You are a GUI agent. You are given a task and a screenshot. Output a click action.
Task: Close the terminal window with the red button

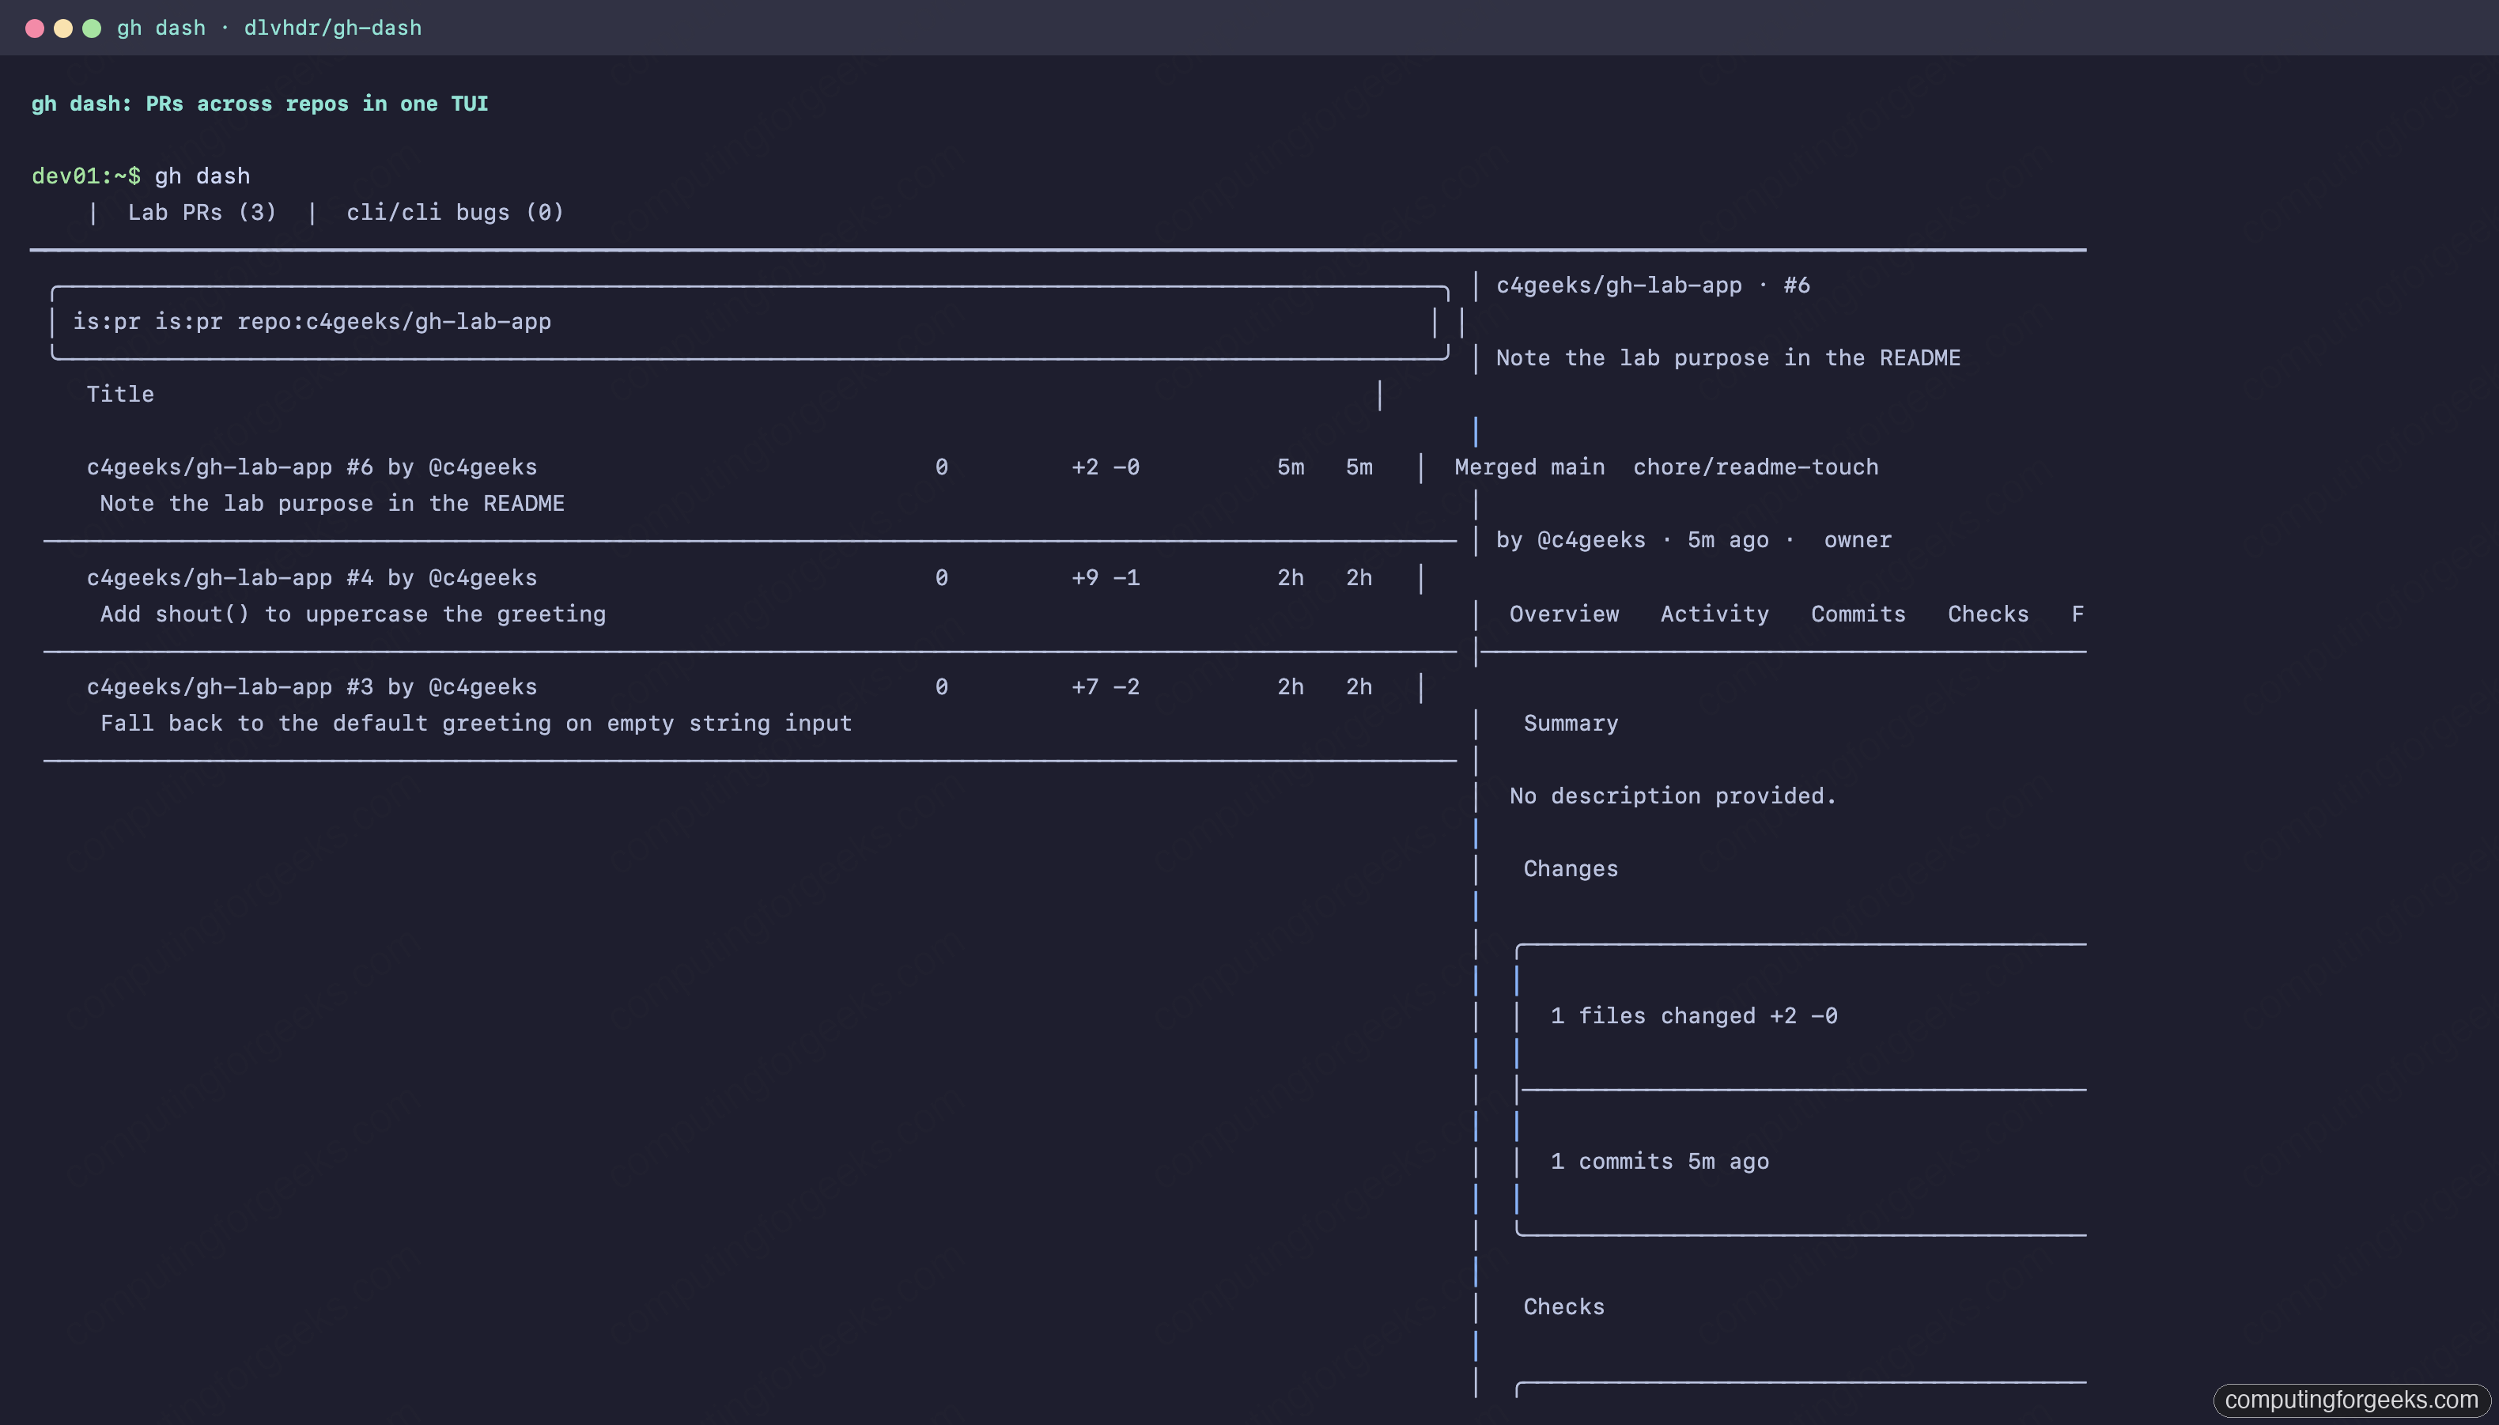click(x=34, y=28)
